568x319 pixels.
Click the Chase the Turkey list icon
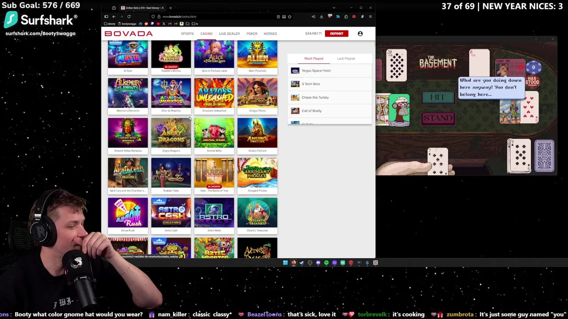pos(295,97)
